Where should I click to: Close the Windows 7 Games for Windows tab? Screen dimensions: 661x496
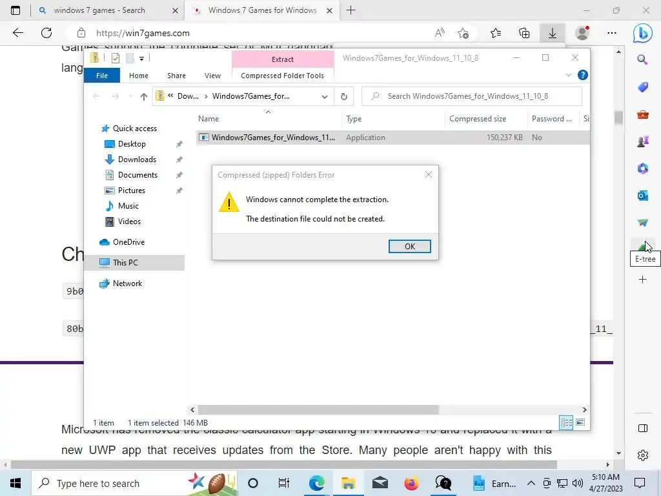[330, 10]
